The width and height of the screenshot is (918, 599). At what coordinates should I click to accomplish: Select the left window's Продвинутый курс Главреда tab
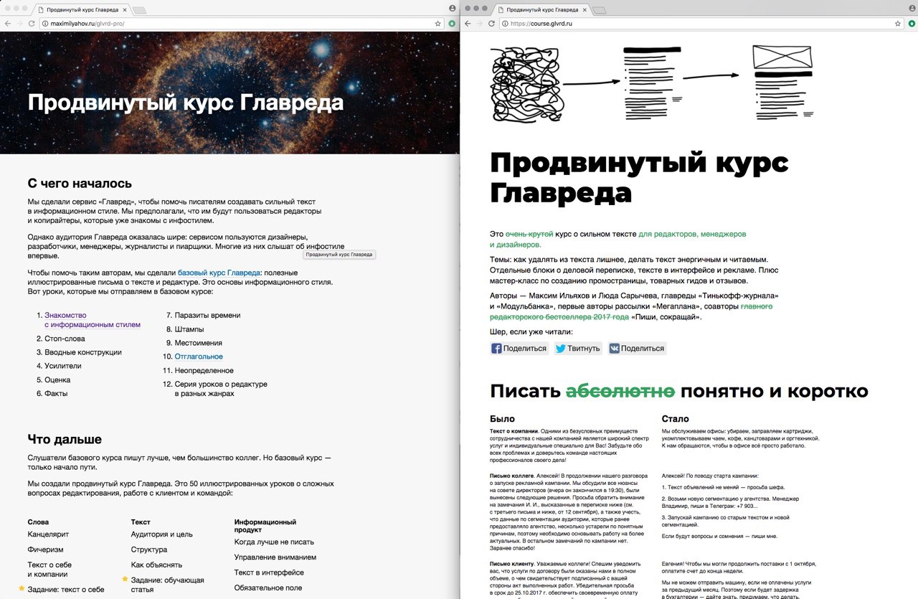tap(82, 9)
